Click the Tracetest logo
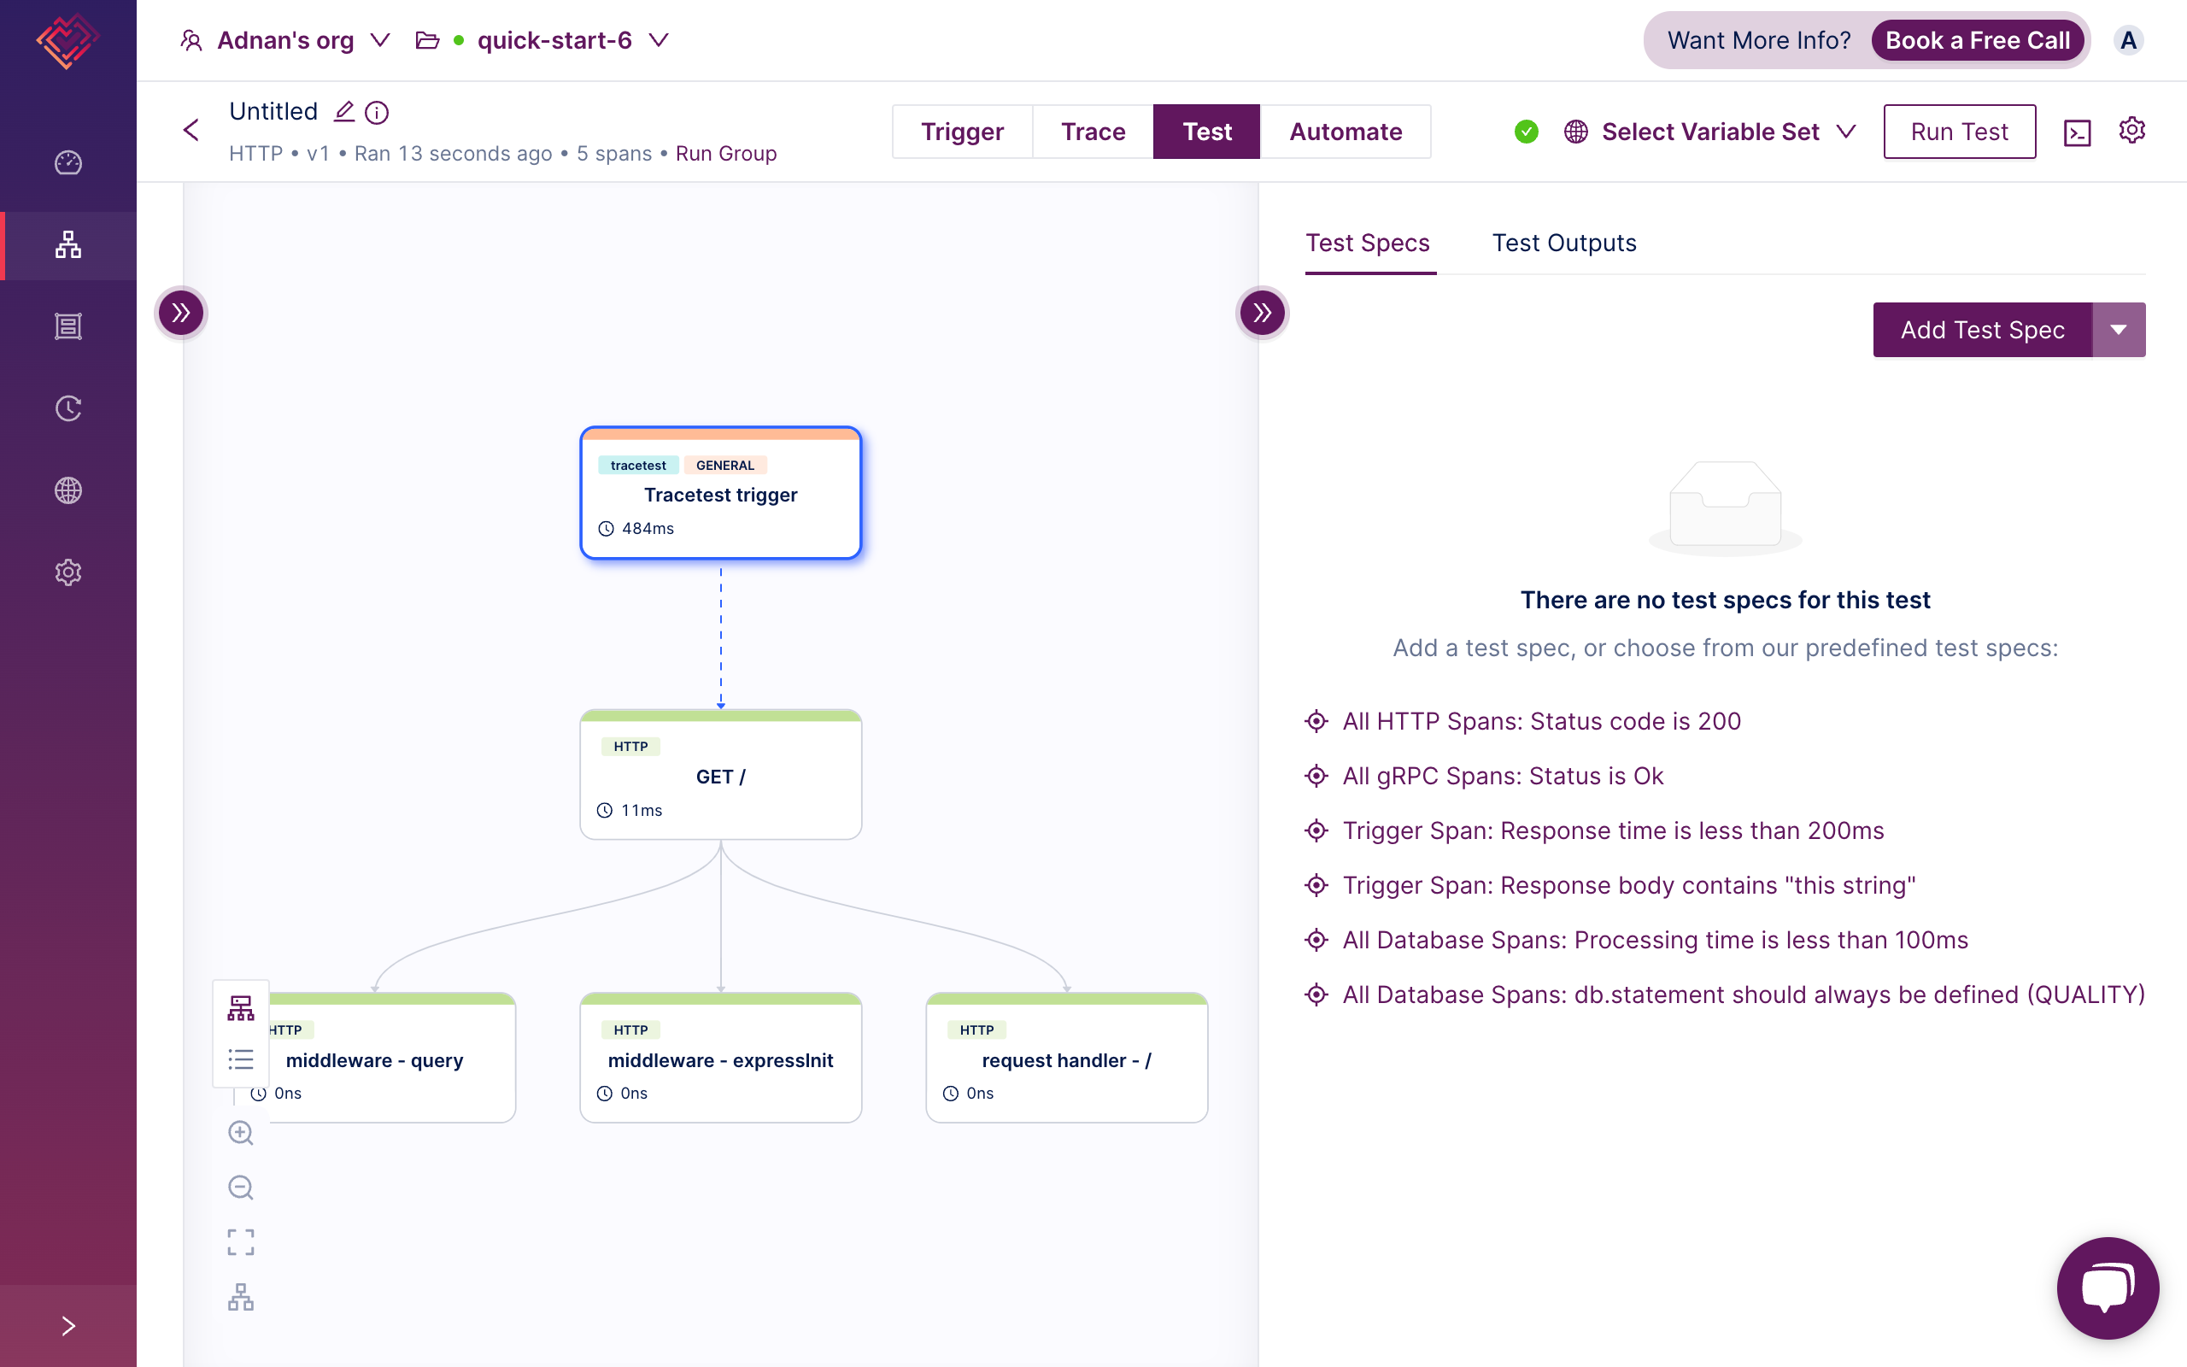 tap(67, 41)
